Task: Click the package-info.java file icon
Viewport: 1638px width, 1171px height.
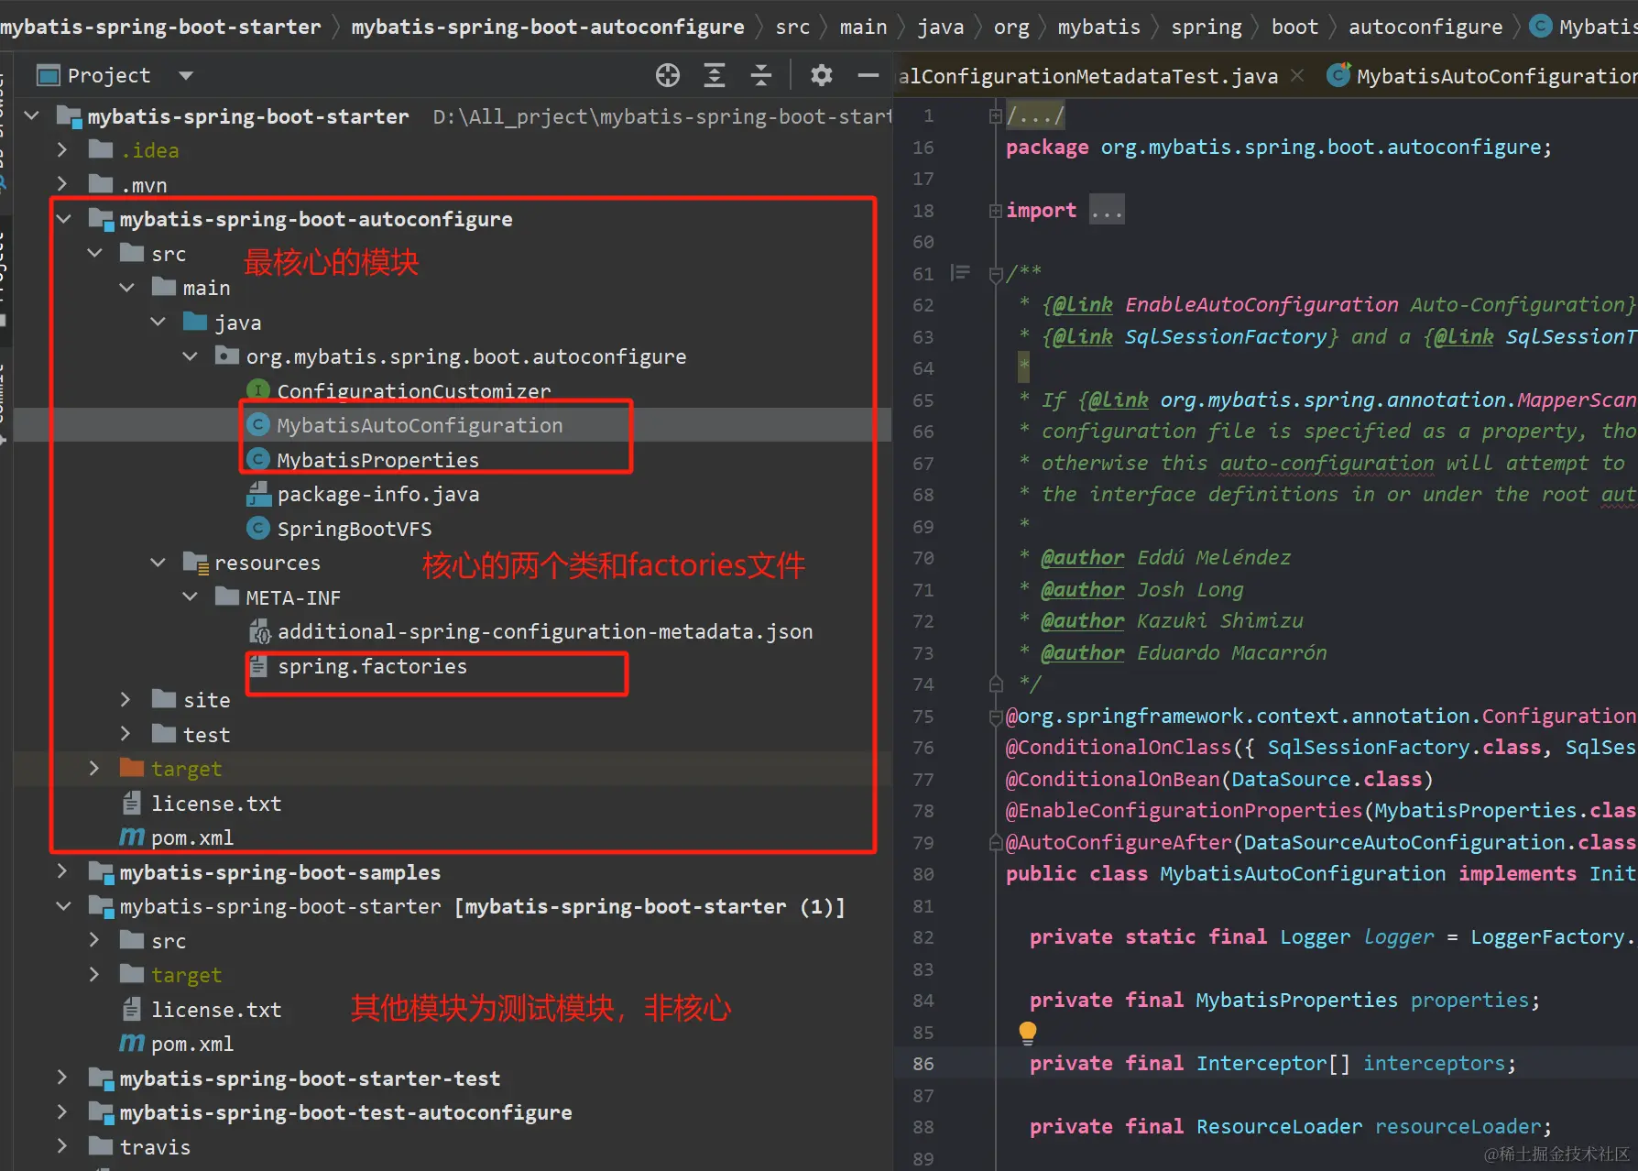Action: (258, 495)
